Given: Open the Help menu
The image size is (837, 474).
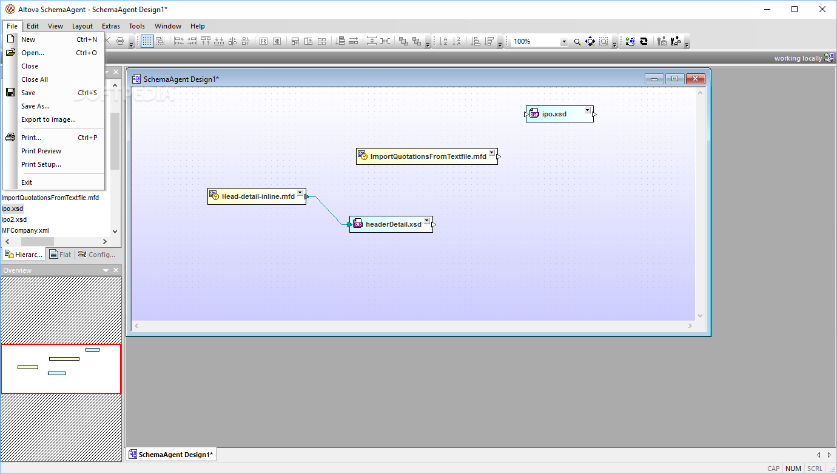Looking at the screenshot, I should pyautogui.click(x=198, y=26).
